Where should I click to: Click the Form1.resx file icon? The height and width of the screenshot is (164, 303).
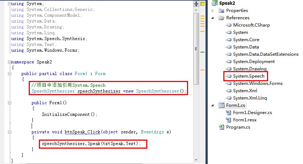[228, 120]
